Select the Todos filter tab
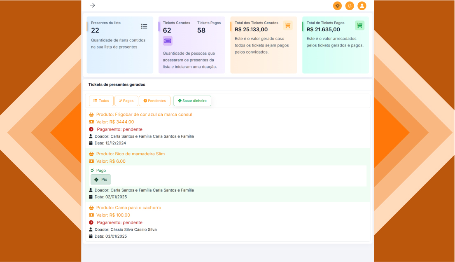The image size is (455, 262). (101, 101)
